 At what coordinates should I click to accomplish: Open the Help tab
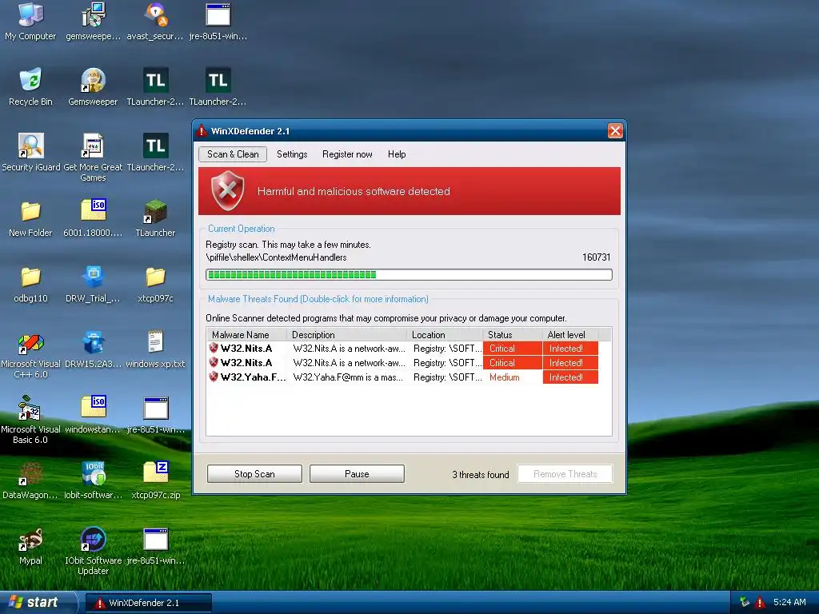click(x=397, y=154)
